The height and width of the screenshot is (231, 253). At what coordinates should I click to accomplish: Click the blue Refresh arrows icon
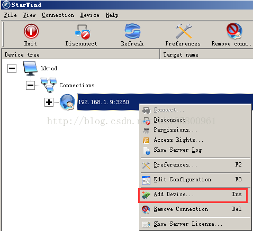coord(132,31)
